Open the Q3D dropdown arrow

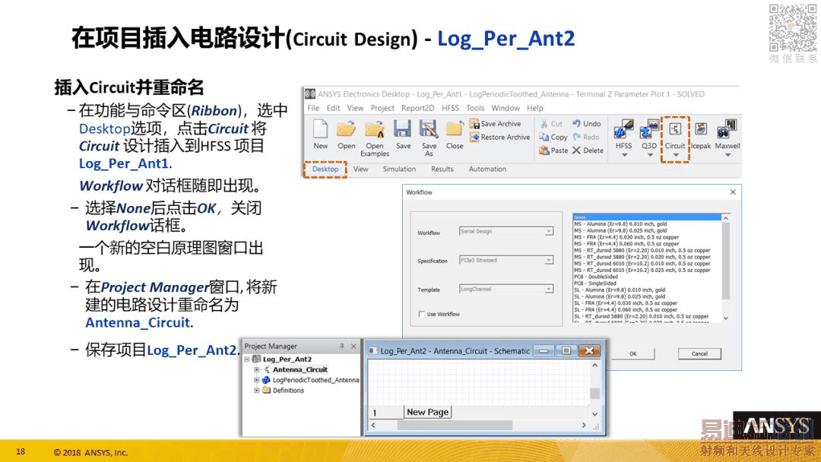[x=649, y=155]
